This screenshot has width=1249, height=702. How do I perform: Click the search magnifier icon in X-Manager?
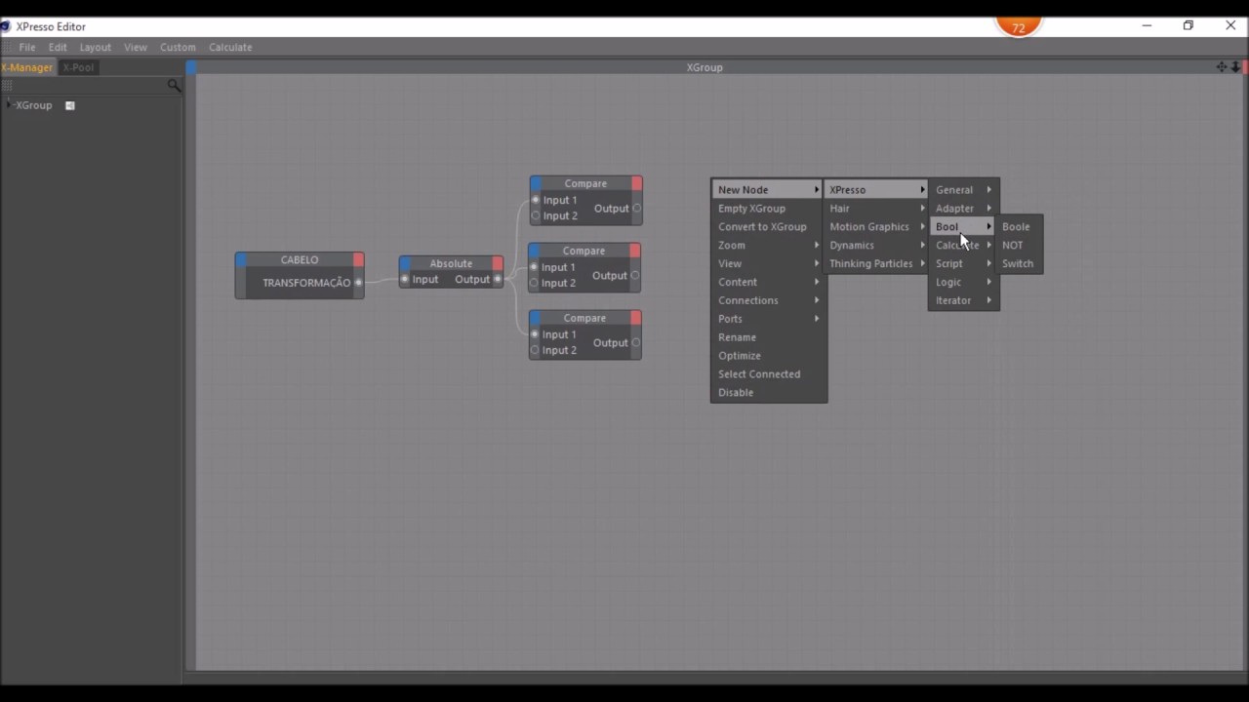point(174,86)
